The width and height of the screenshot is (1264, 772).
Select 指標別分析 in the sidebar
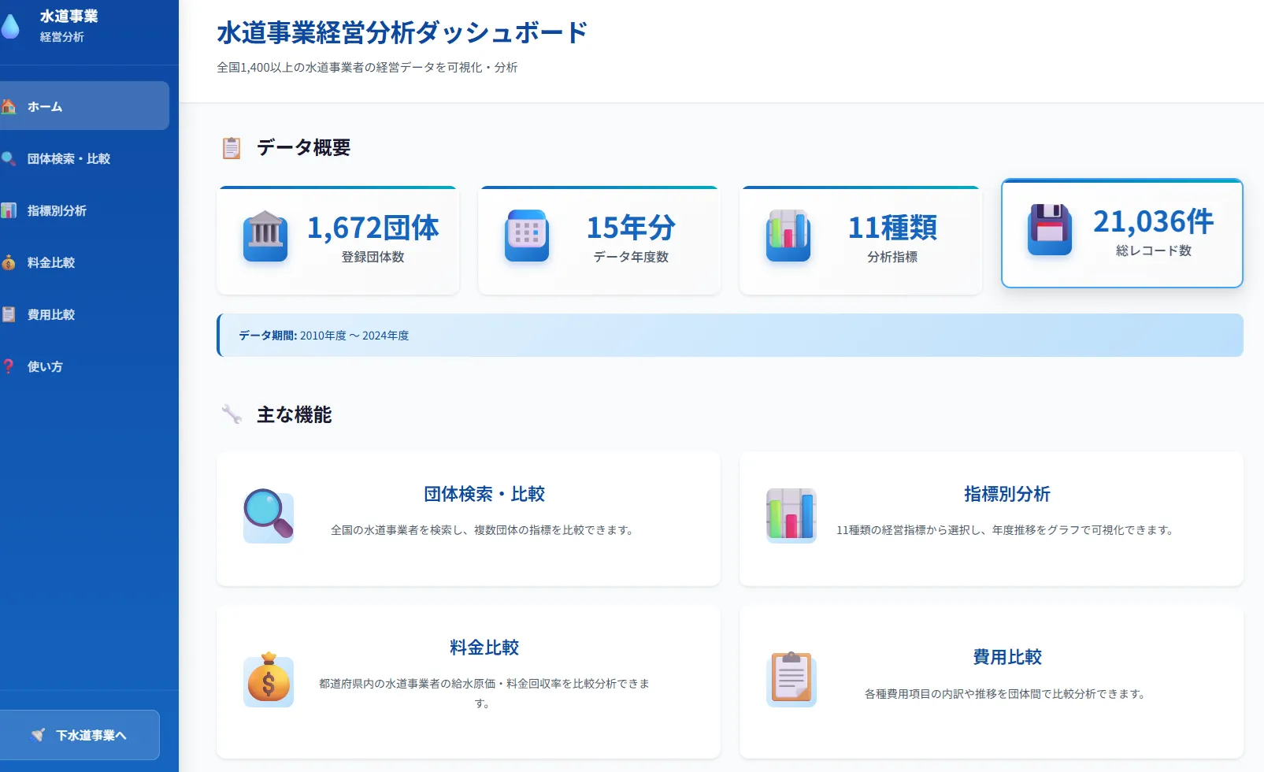(84, 210)
